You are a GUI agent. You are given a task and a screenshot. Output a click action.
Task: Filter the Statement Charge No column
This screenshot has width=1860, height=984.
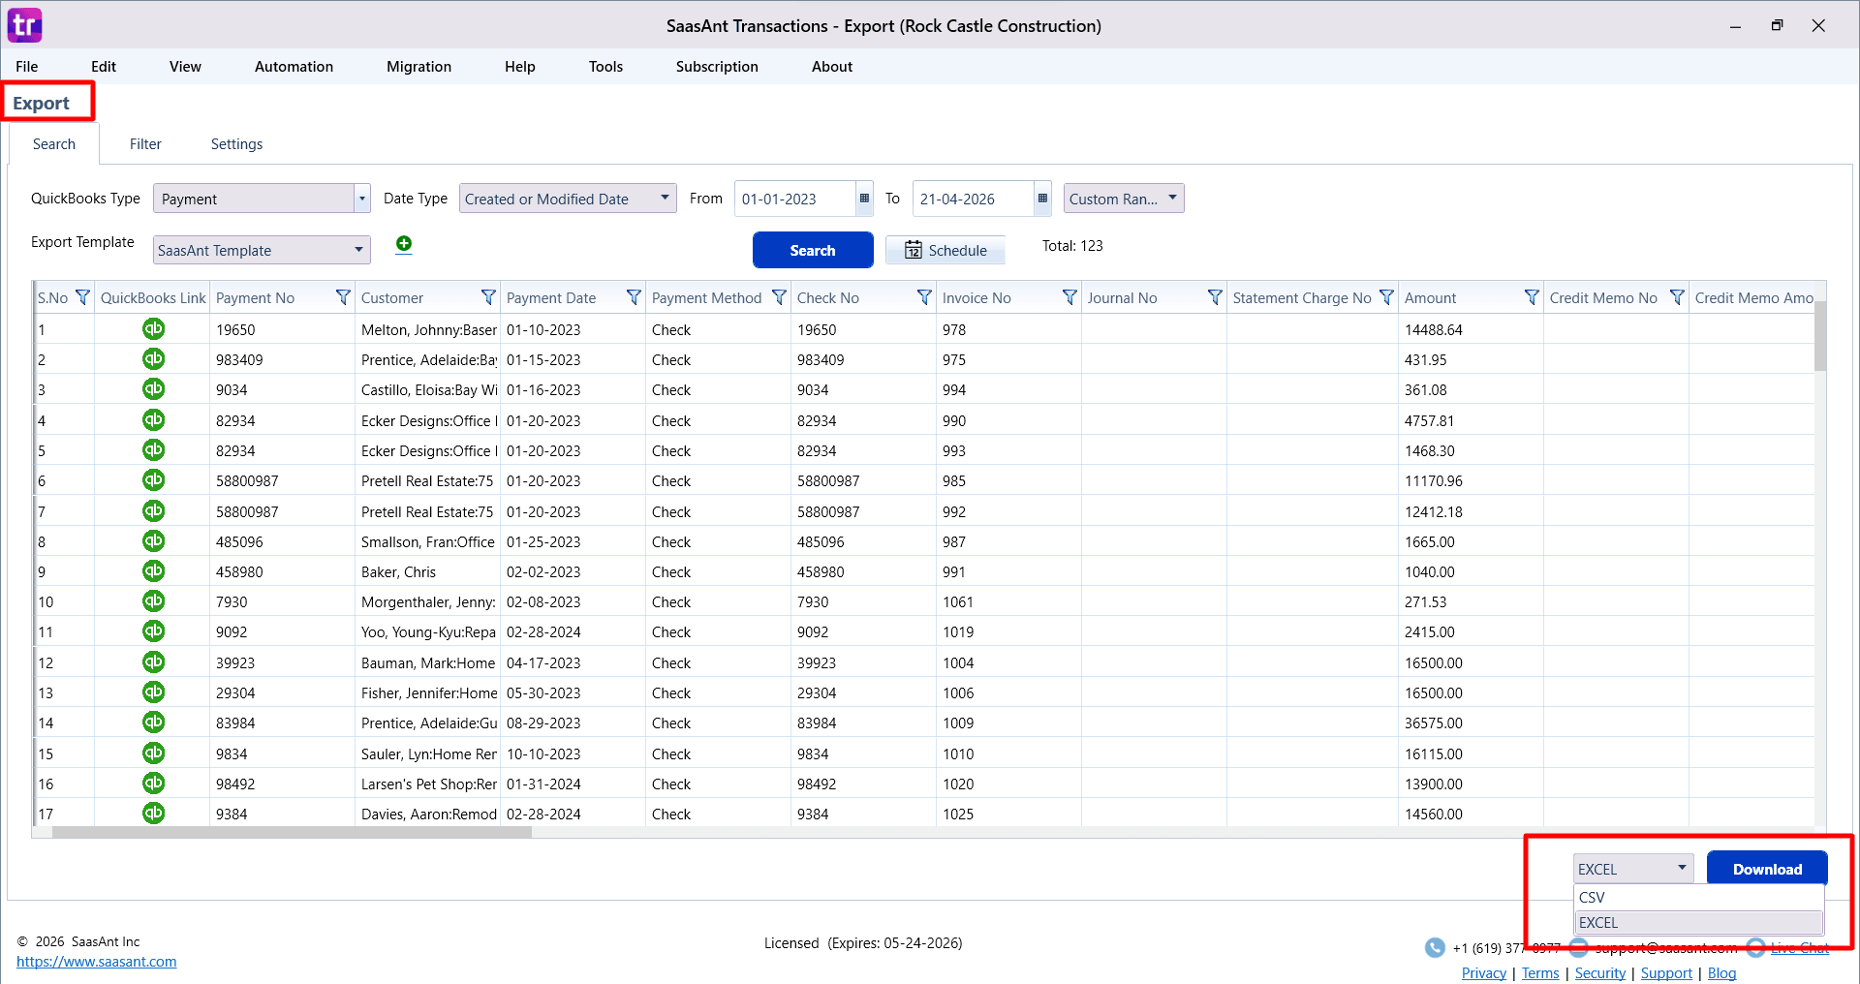[x=1386, y=297]
